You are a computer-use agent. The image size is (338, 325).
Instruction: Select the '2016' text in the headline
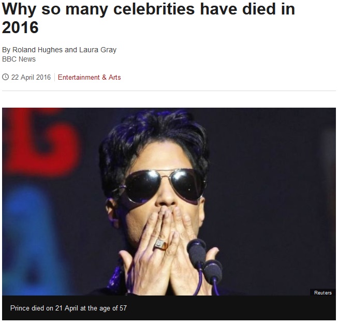20,27
